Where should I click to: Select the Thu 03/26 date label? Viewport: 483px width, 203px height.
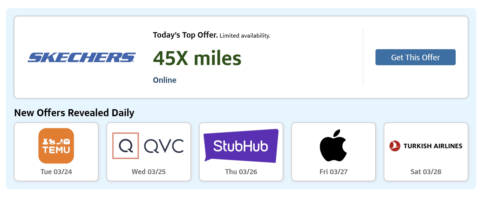point(241,172)
